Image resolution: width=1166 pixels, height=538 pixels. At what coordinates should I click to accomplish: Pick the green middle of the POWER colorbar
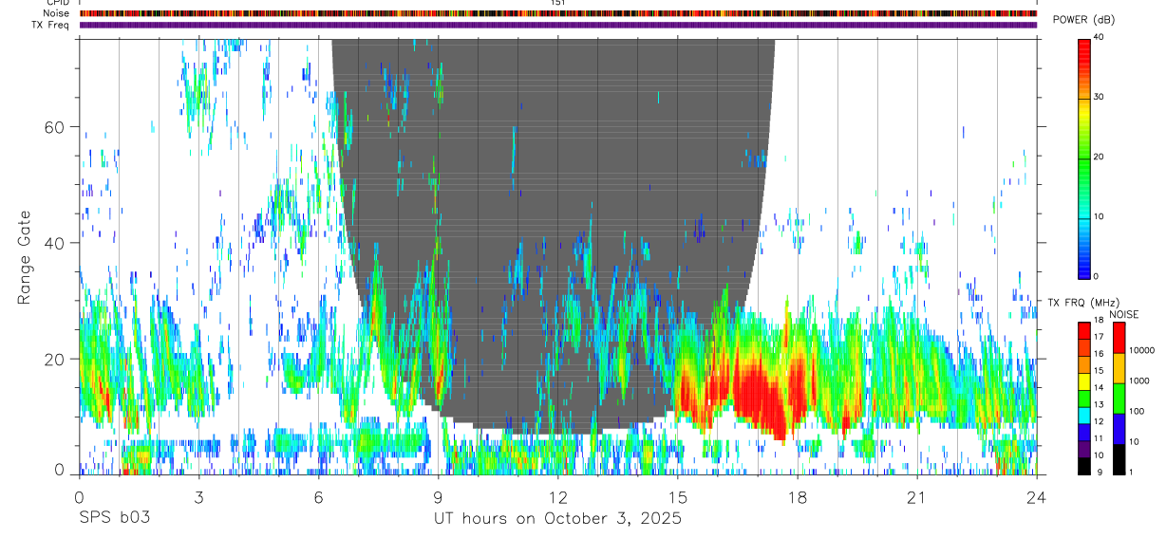coord(1084,157)
